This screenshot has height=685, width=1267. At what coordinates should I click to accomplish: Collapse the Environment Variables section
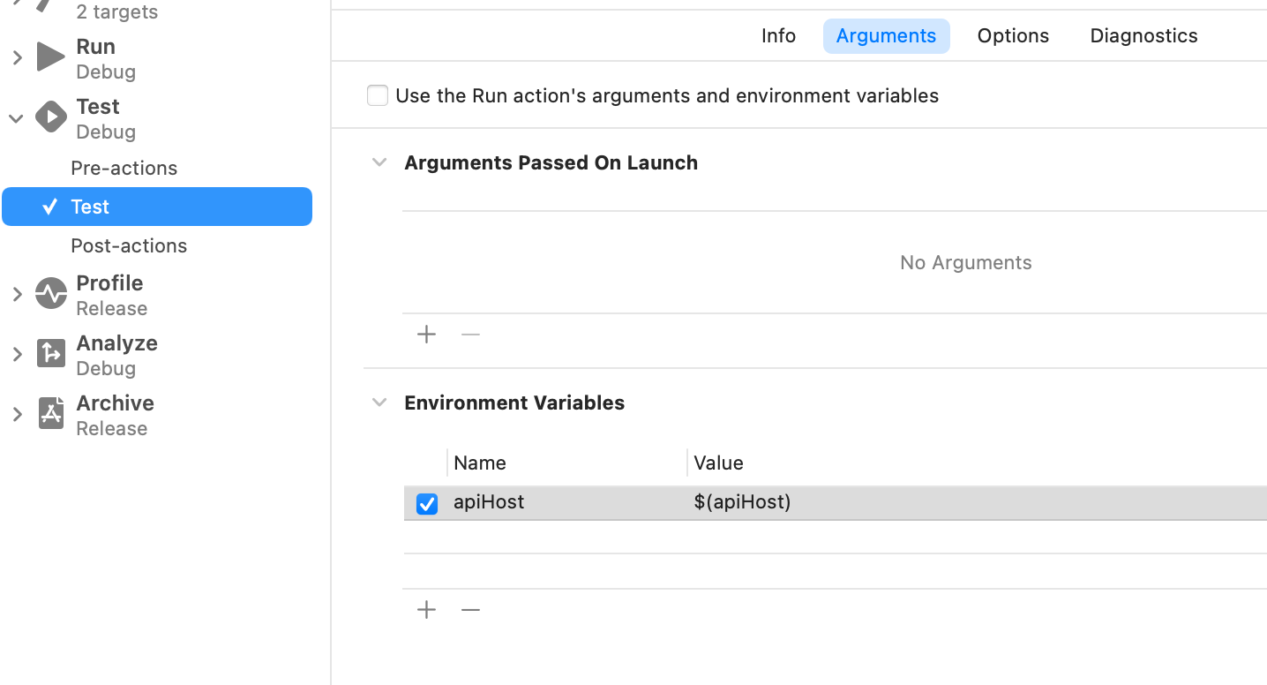[x=379, y=402]
